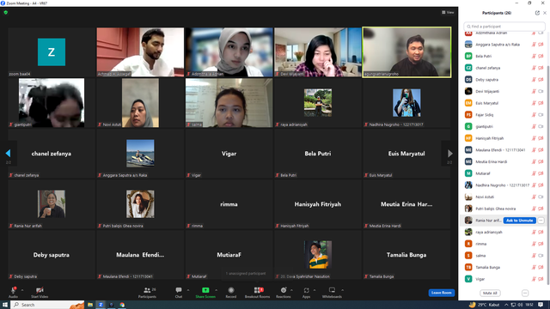
Task: Toggle salma's microphone icon in list
Action: [534, 256]
